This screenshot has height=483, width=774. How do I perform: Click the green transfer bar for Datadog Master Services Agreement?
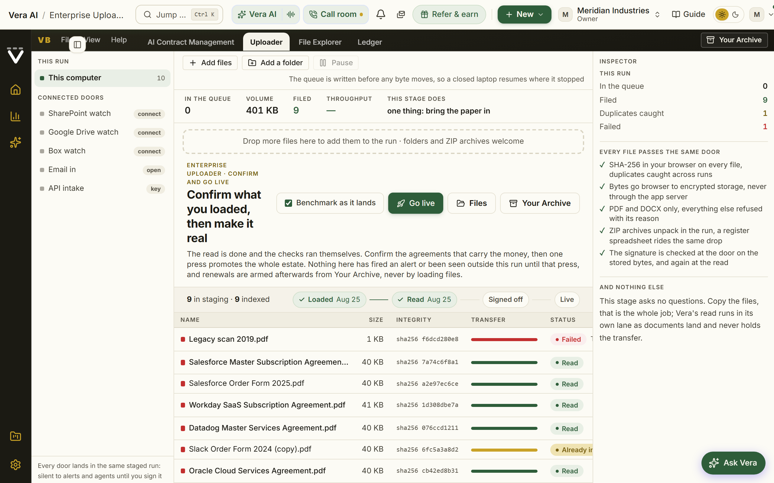(x=504, y=428)
